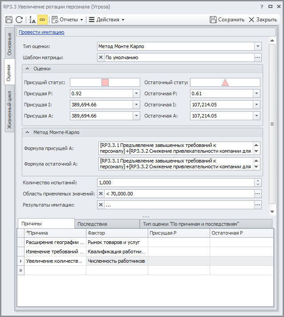Click the save disk icon in toolbar

tap(9, 20)
